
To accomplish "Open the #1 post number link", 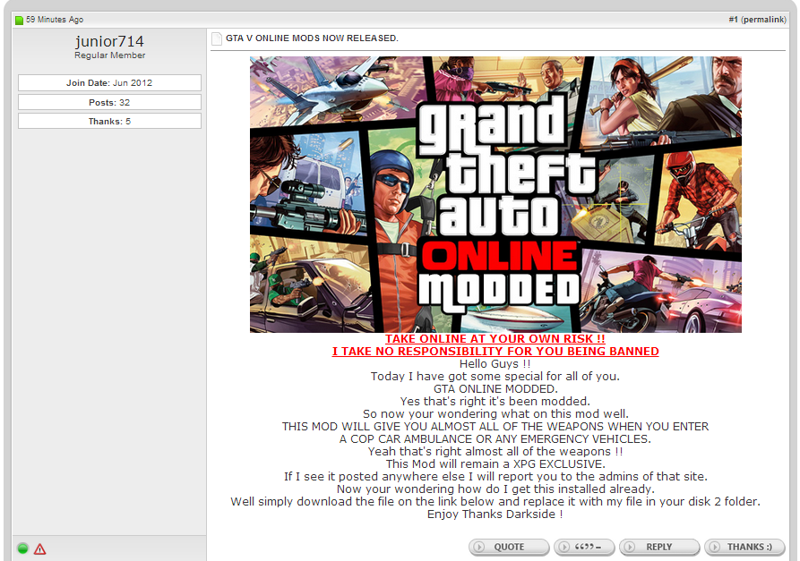I will (x=732, y=19).
